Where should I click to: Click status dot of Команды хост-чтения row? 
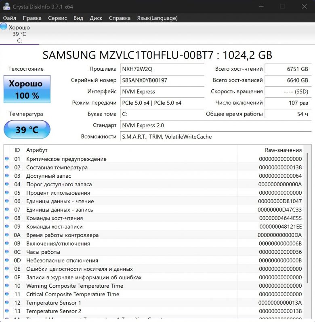coord(7,218)
